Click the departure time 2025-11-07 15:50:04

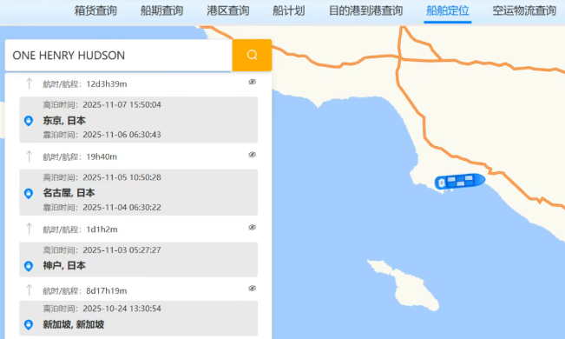pyautogui.click(x=122, y=104)
